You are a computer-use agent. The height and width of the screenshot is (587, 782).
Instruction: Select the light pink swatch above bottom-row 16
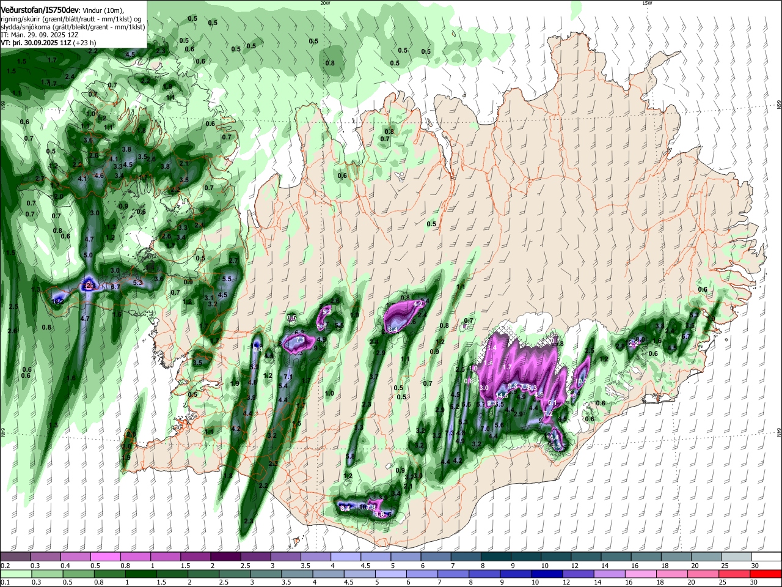coord(641,574)
